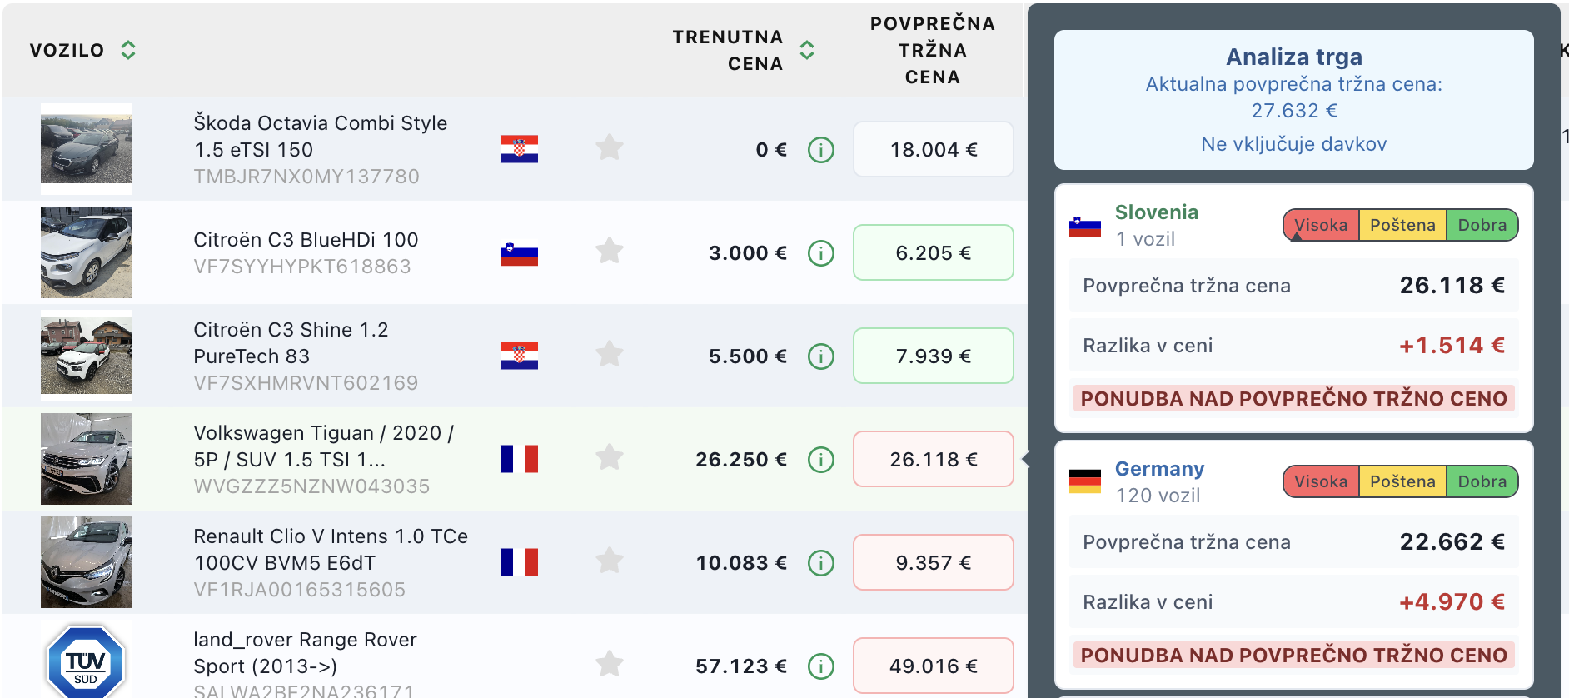Click the French flag on Volkswagen Tiguan row
This screenshot has height=698, width=1569.
(519, 459)
